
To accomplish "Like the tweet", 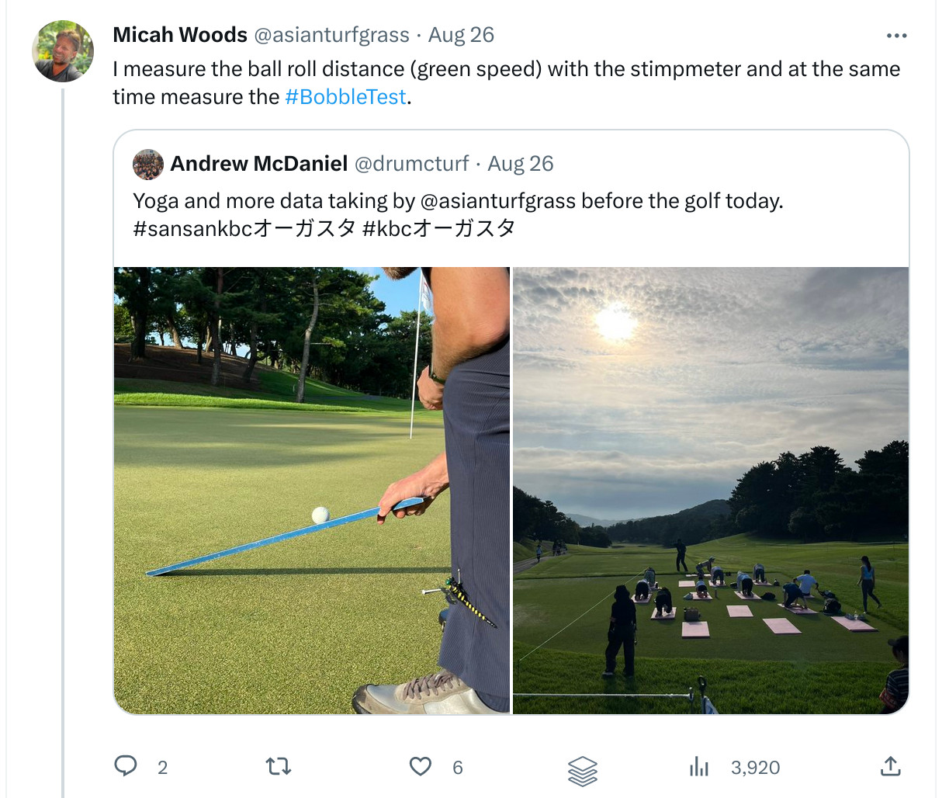I will [x=420, y=767].
